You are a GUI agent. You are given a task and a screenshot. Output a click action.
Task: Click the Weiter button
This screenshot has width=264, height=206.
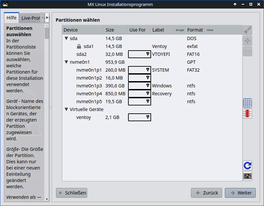pos(240,193)
